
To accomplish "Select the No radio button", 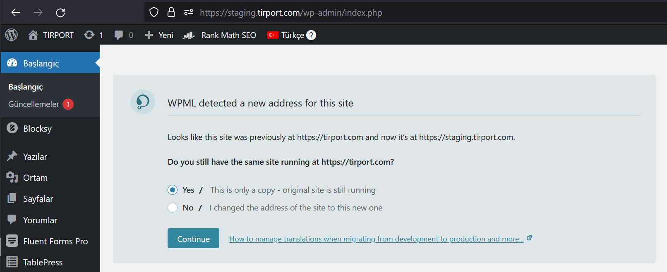I will (x=173, y=208).
